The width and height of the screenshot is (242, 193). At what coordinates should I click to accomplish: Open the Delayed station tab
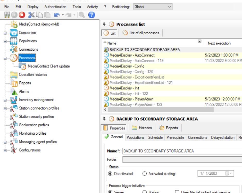click(x=223, y=137)
